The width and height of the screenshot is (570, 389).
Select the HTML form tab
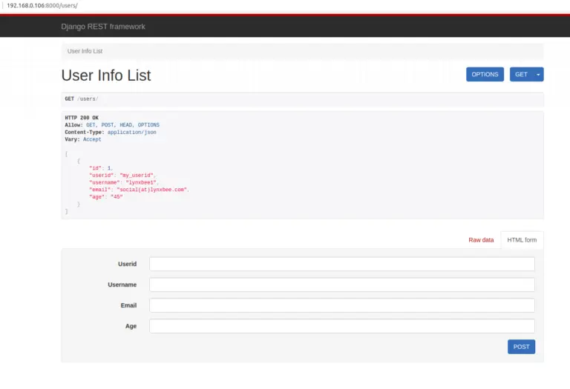pos(522,240)
